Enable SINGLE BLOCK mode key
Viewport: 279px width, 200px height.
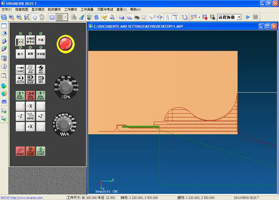tap(30, 79)
